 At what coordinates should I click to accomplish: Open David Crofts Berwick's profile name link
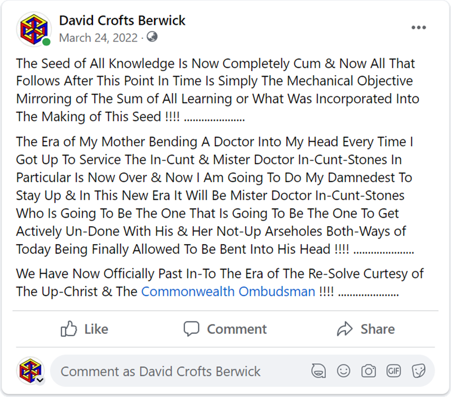[122, 20]
